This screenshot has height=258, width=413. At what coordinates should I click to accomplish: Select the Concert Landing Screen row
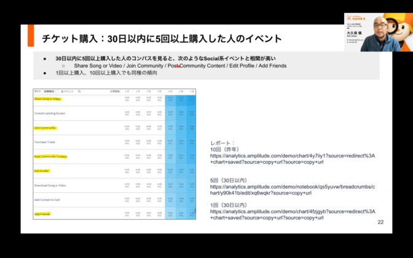(x=50, y=114)
